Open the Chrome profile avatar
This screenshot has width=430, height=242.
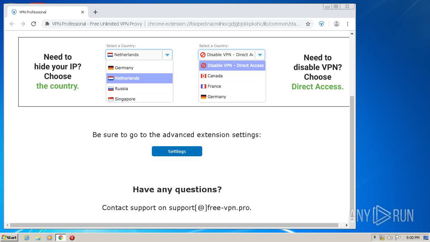point(336,24)
